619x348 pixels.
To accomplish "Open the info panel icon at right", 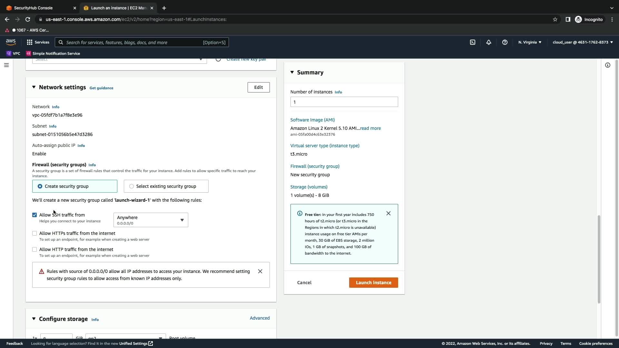I will click(608, 65).
